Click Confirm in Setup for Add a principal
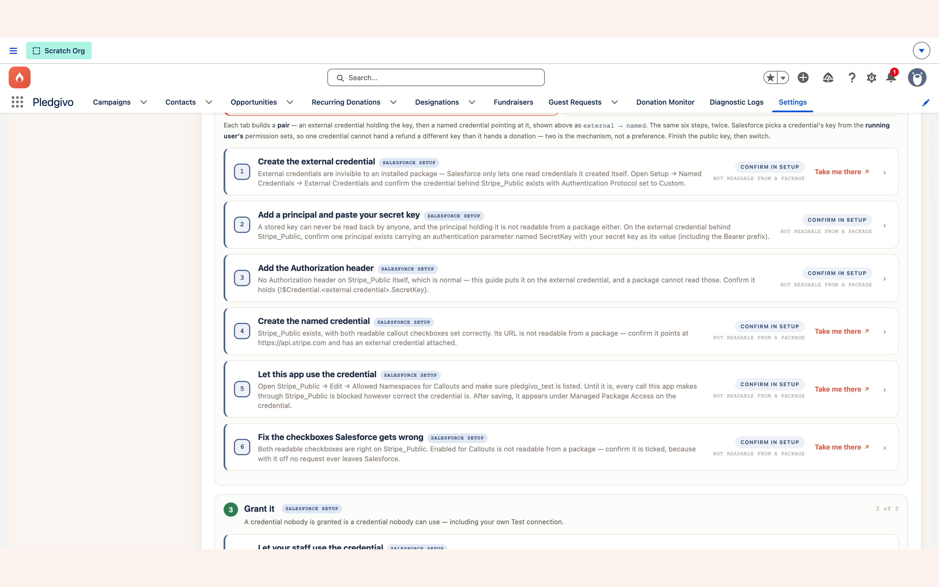Viewport: 939px width, 587px height. [x=837, y=220]
